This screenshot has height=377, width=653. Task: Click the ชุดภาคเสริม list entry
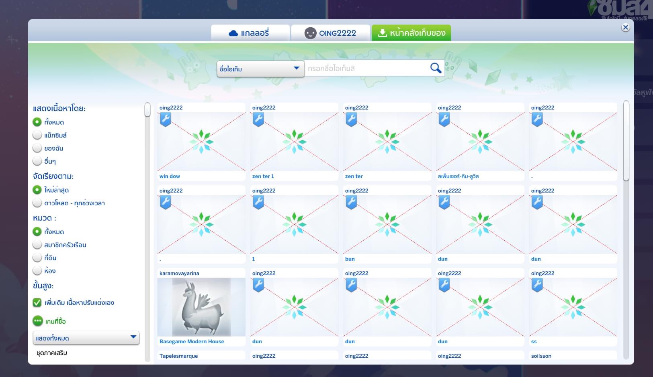pos(52,353)
